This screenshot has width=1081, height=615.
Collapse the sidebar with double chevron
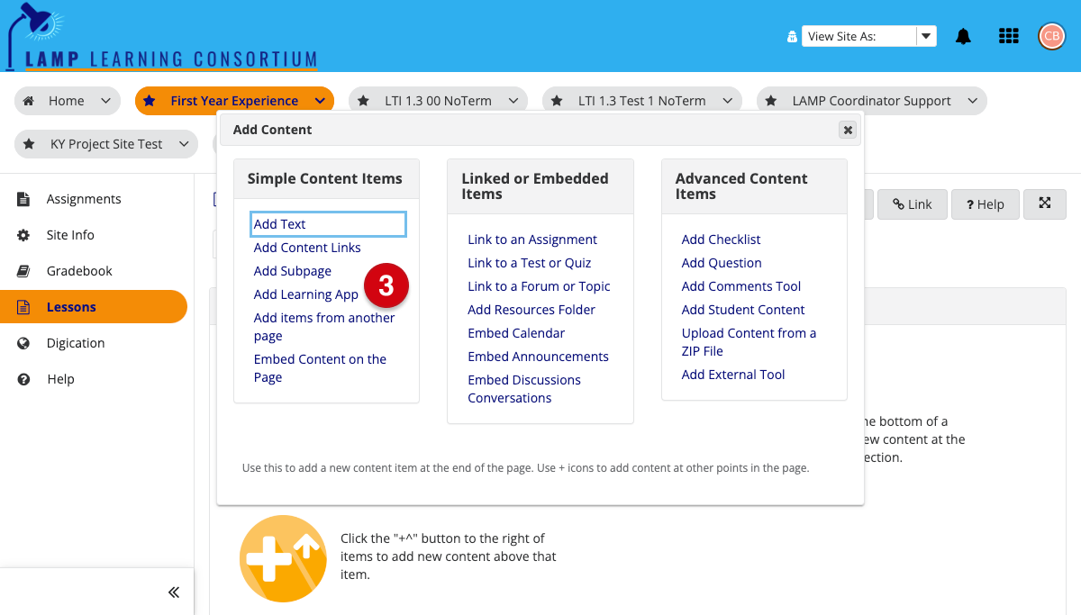click(x=174, y=592)
